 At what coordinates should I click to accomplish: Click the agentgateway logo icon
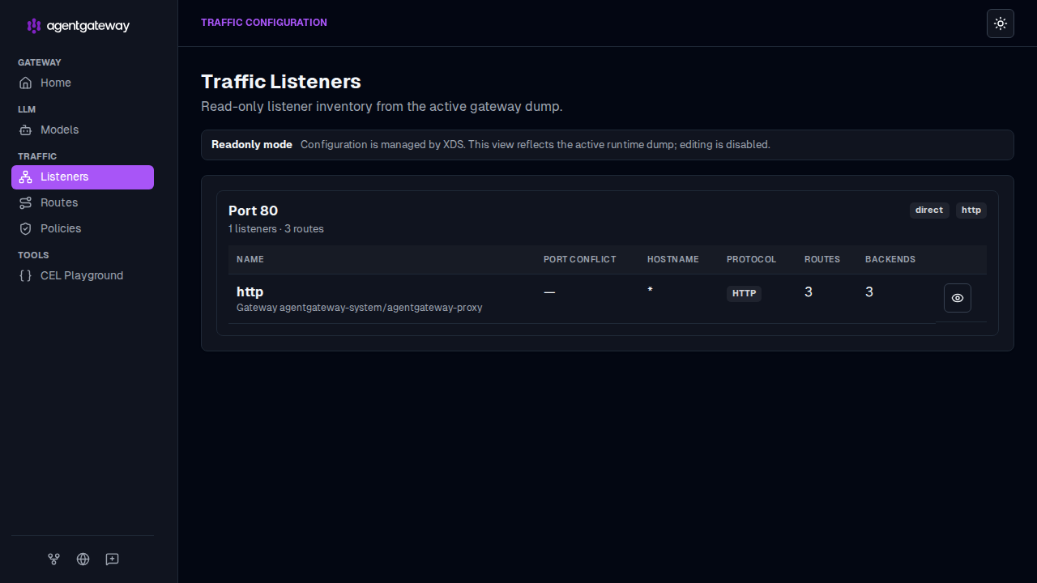click(x=33, y=26)
